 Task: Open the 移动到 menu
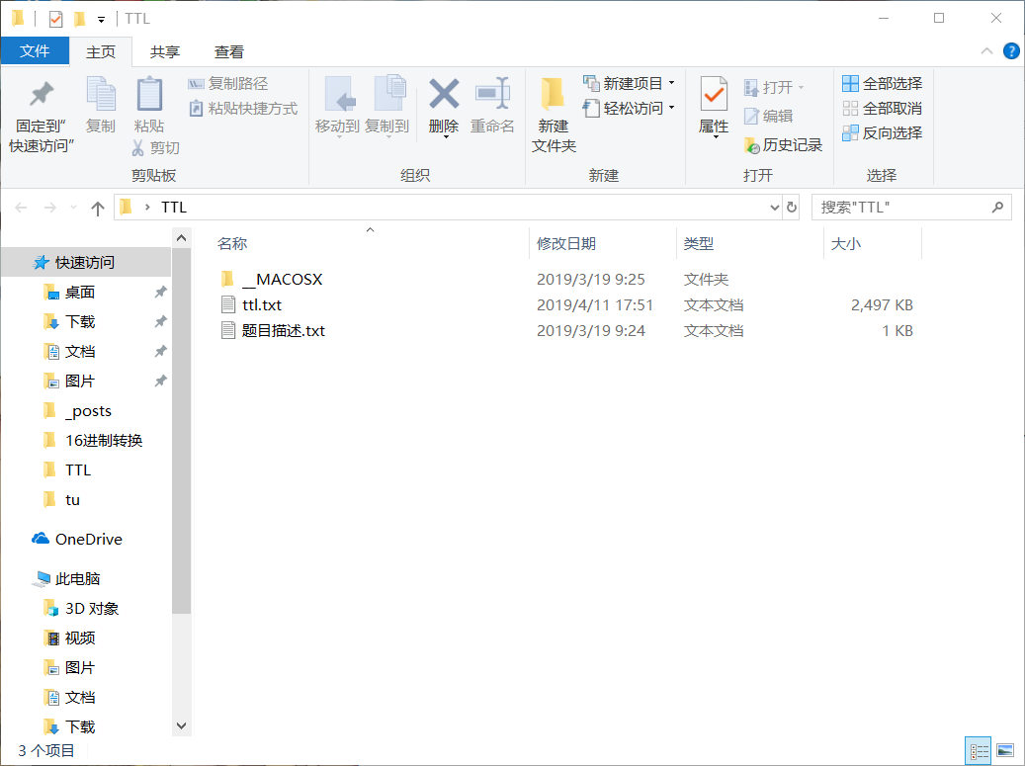pyautogui.click(x=337, y=105)
